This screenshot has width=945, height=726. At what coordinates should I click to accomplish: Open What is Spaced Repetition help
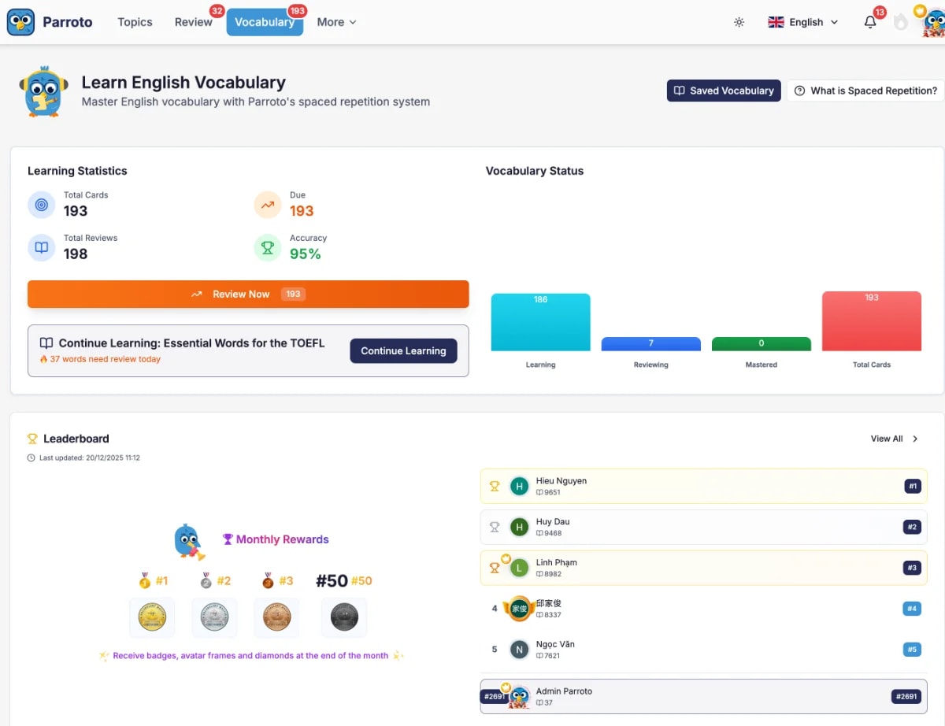tap(865, 91)
